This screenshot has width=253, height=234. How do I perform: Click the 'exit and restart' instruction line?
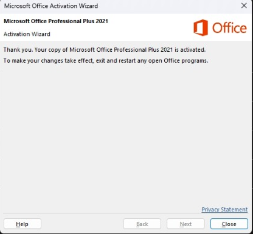coord(106,61)
